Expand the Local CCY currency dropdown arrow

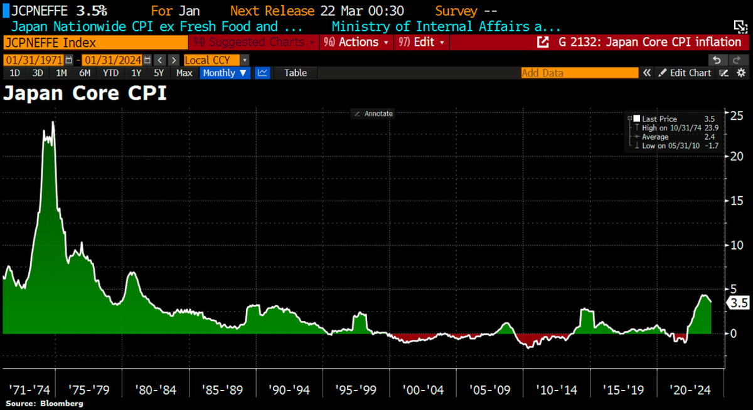coord(244,60)
